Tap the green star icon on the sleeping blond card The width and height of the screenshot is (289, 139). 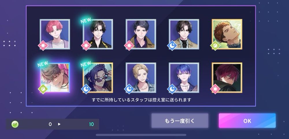[x=43, y=89]
